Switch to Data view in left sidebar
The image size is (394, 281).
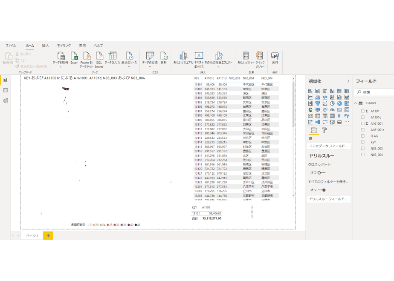[6, 90]
